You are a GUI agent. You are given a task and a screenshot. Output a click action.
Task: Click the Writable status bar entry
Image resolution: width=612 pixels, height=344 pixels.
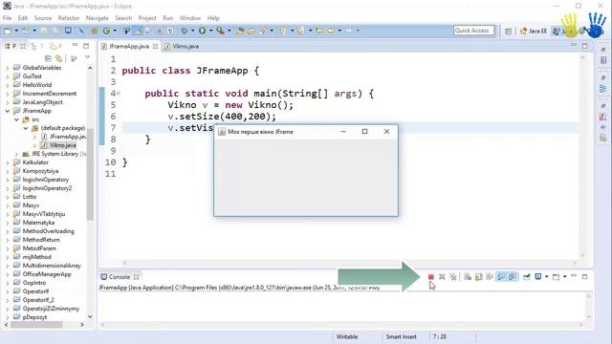point(347,336)
